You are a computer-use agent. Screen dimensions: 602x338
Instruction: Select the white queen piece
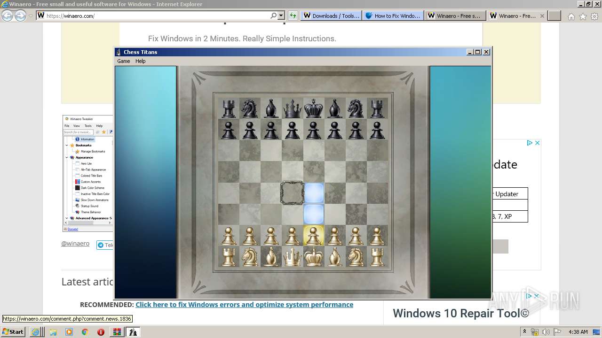[x=293, y=257]
